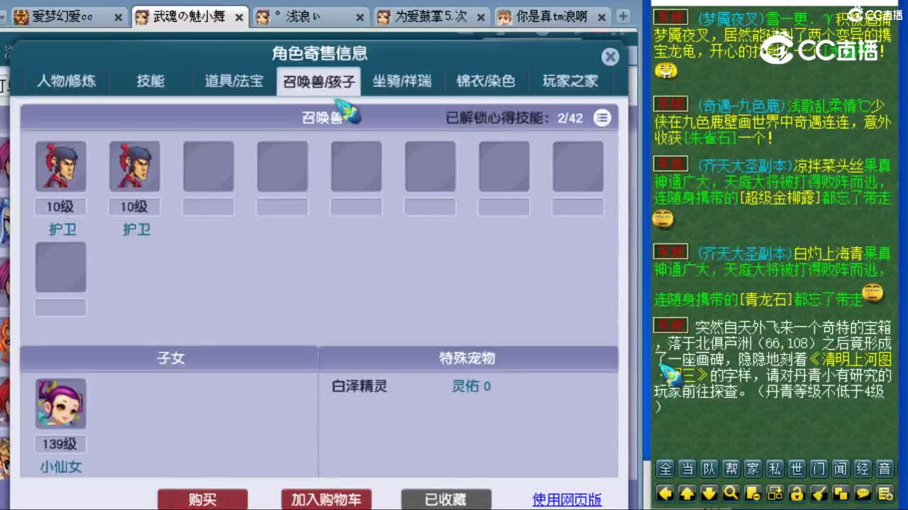Click the speech bubble icon in chat toolbar
908x510 pixels.
(863, 493)
